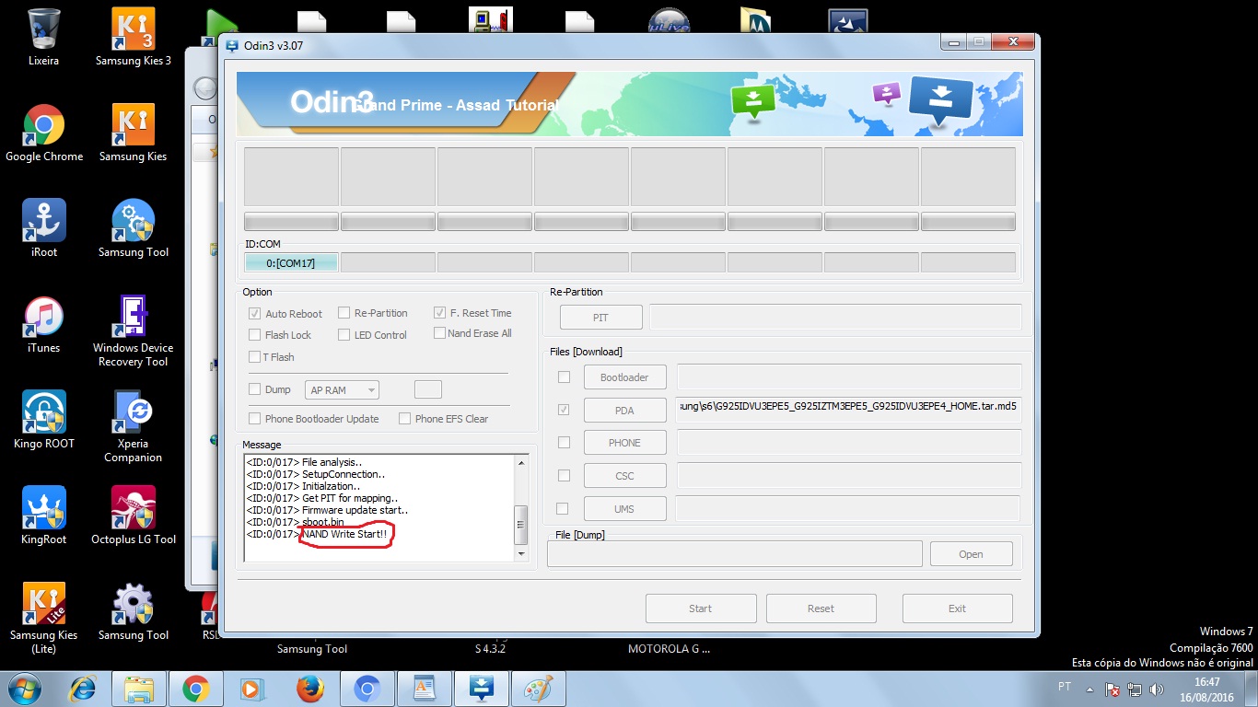Open the iTunes desktop shortcut
Viewport: 1258px width, 707px height.
coord(43,324)
